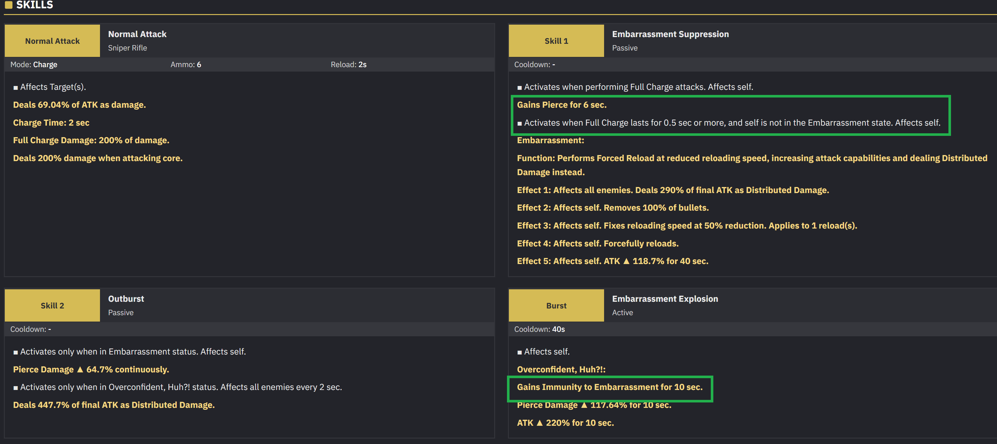The image size is (997, 444).
Task: Click the yellow square icon beside SKILLS
Action: coord(9,5)
